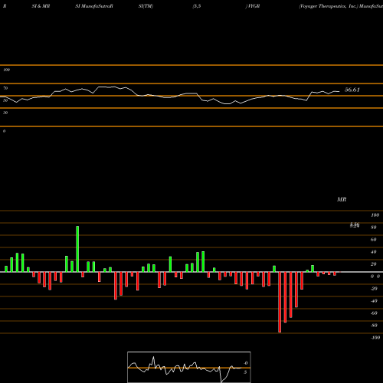
Task: Click the (5,5 parameter text in header
Action: [197, 6]
